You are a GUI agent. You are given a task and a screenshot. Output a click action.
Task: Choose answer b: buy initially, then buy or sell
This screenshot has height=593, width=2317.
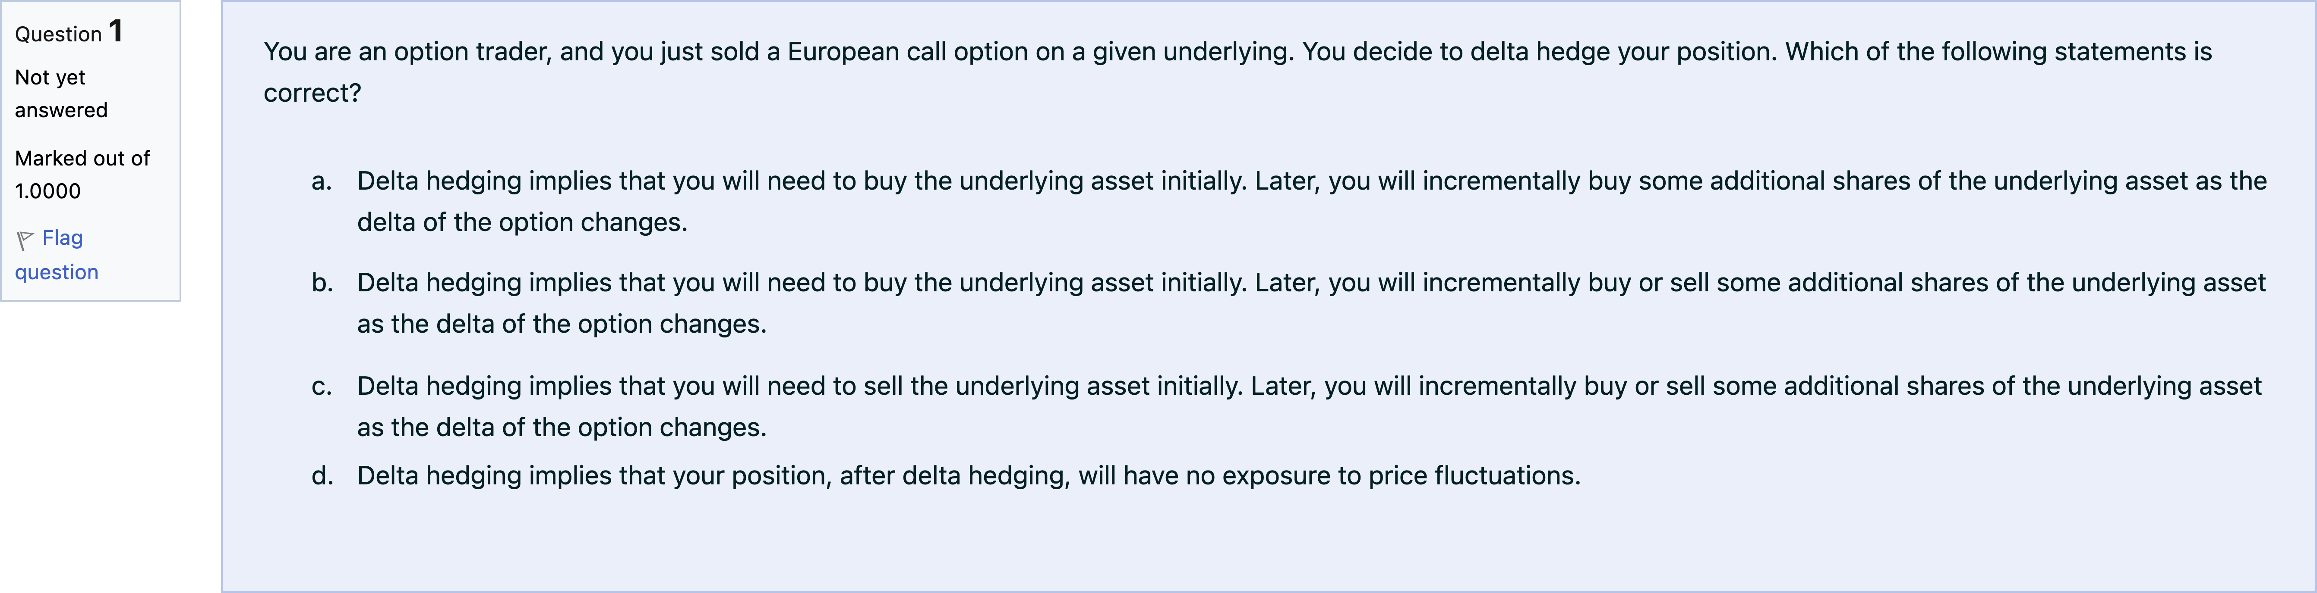[x=1310, y=283]
